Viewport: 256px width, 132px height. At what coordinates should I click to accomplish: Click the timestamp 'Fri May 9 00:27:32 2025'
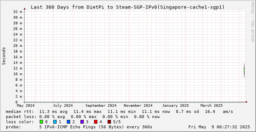click(x=219, y=127)
